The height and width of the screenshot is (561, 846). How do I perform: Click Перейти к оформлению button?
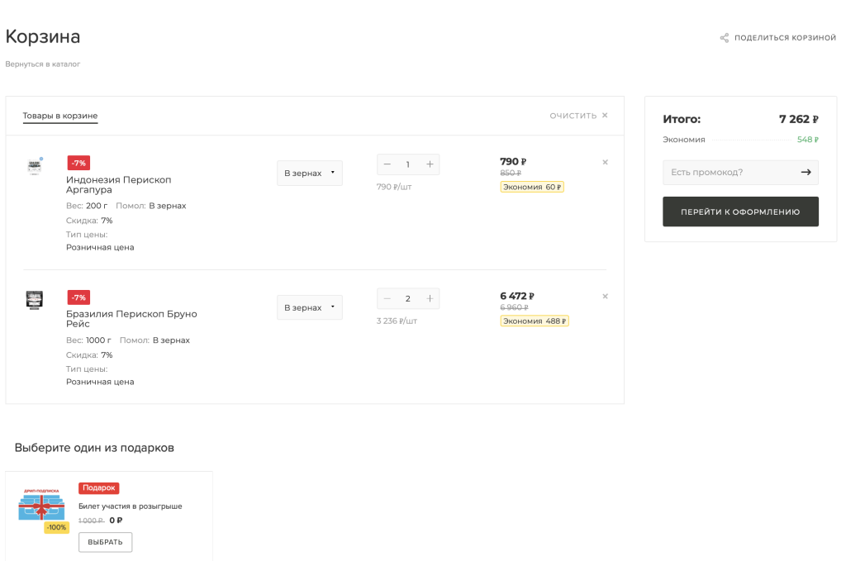point(740,212)
